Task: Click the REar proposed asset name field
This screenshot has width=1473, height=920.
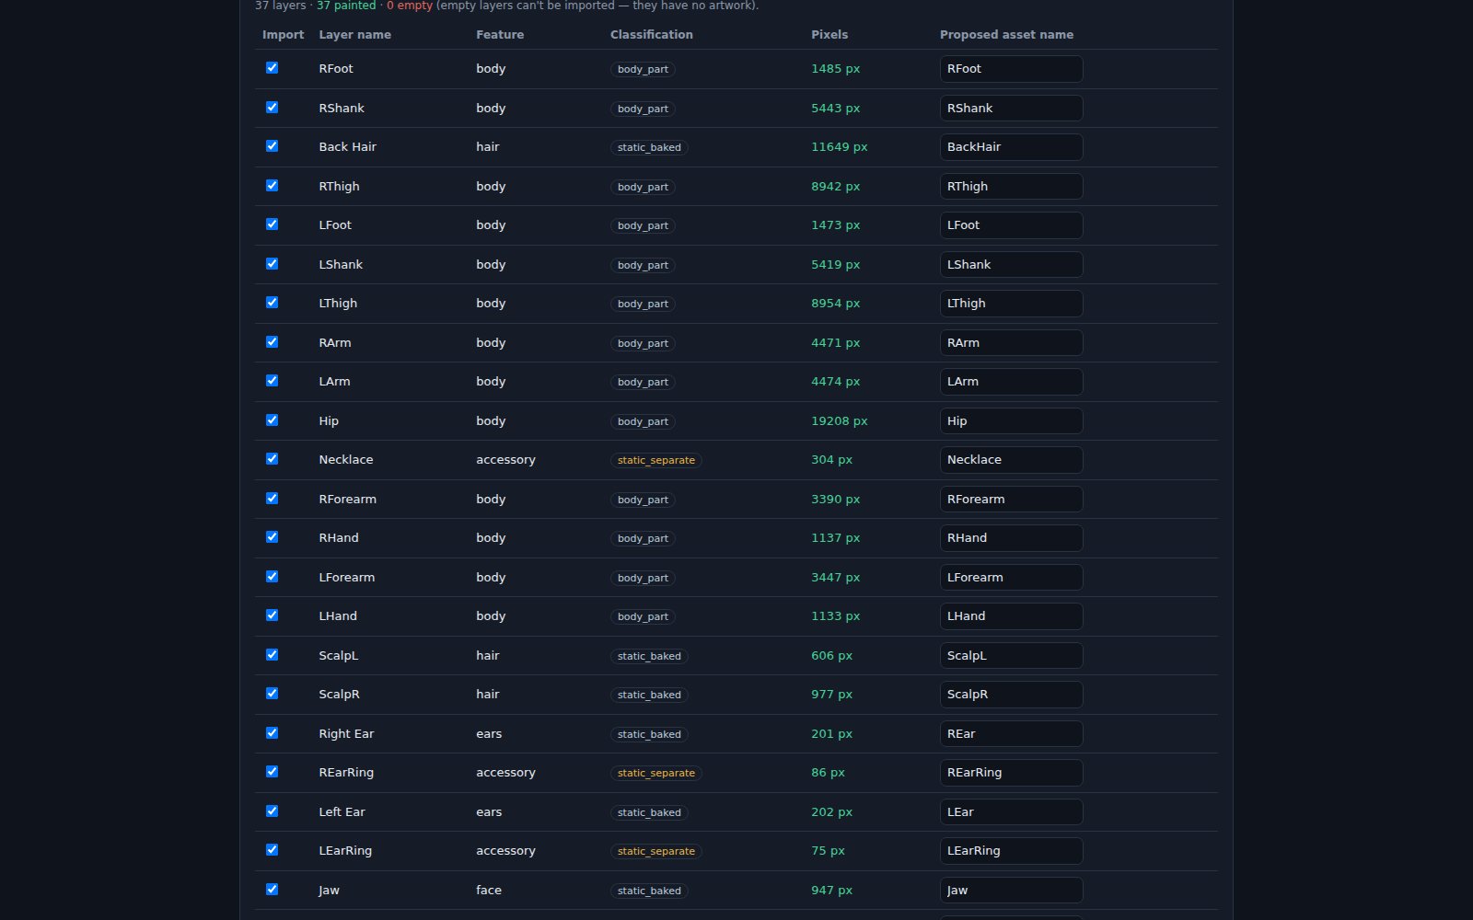Action: [1011, 734]
